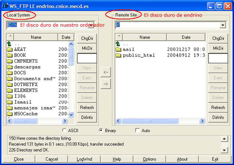Select the public_html row name text

point(139,55)
